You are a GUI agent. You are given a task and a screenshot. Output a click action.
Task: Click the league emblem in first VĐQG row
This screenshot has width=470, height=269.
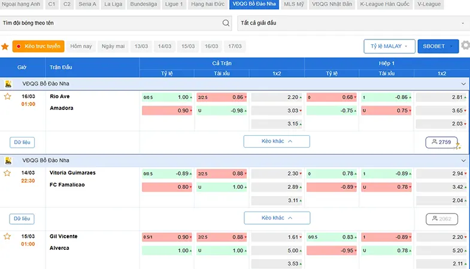click(8, 84)
